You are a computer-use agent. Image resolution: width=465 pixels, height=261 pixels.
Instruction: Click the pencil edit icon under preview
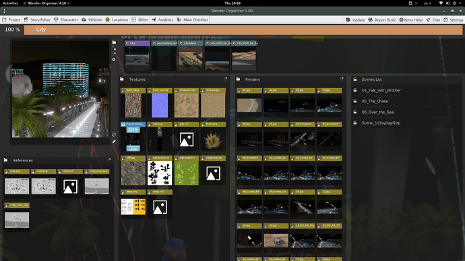[114, 141]
